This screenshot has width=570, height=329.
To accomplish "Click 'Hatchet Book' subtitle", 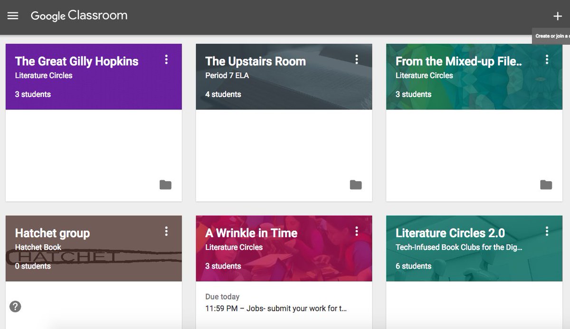I will (x=38, y=247).
